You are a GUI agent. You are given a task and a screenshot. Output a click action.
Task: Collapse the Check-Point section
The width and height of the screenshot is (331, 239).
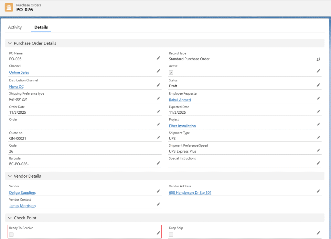[10, 218]
